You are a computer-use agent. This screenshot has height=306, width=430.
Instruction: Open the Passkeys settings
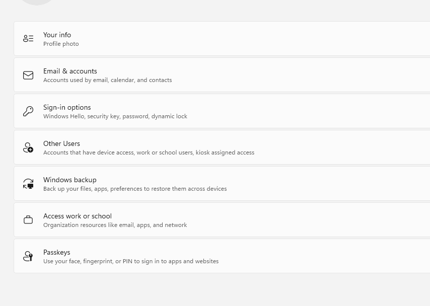tap(56, 252)
